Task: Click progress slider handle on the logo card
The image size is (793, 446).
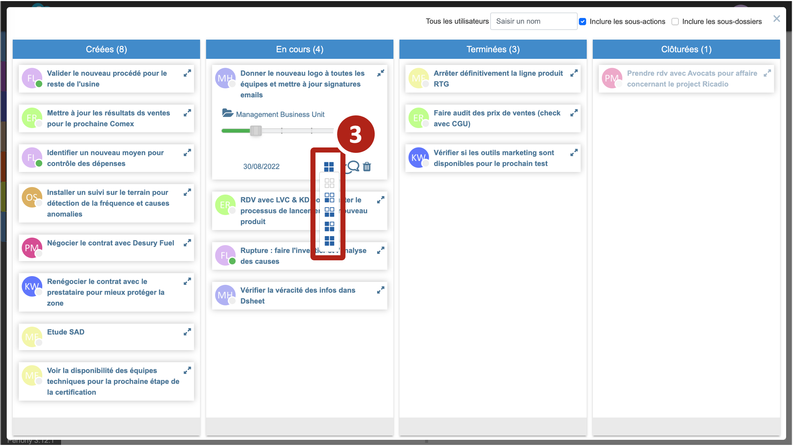Action: coord(256,131)
